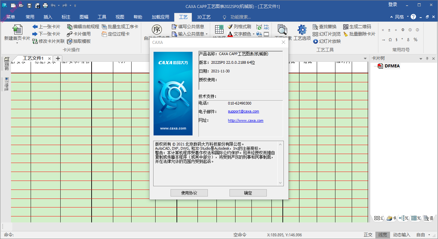Click 编辑当前规程 tool

83,27
